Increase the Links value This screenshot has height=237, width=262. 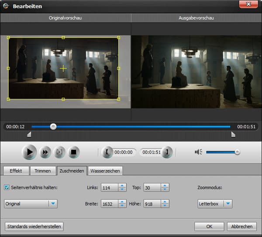(122, 186)
